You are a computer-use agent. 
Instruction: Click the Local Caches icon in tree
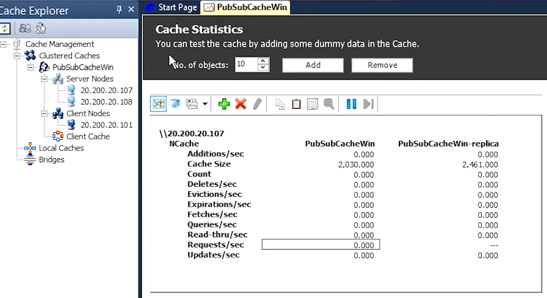tap(30, 148)
